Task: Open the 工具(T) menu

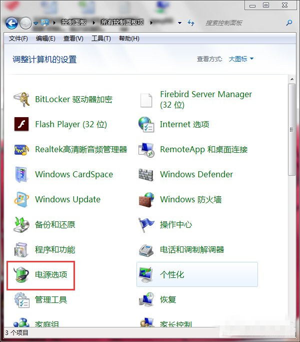Action: tap(101, 39)
